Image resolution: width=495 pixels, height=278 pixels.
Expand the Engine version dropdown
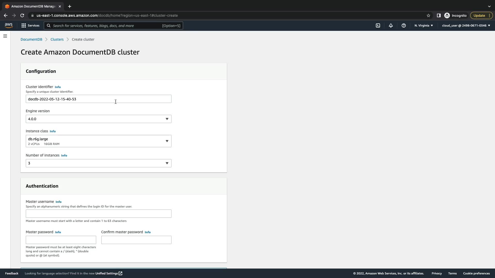pyautogui.click(x=98, y=119)
